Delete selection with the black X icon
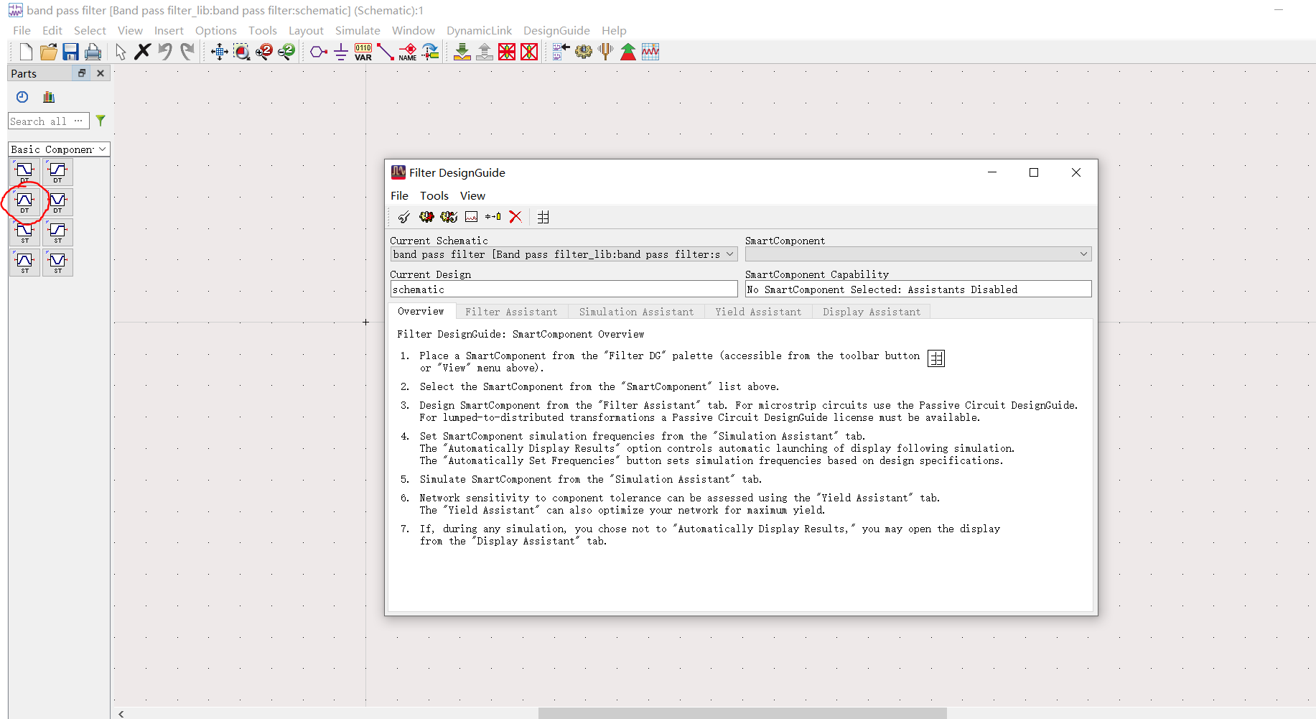 pos(143,52)
